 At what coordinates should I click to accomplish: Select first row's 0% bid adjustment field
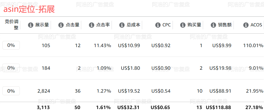tap(11, 45)
